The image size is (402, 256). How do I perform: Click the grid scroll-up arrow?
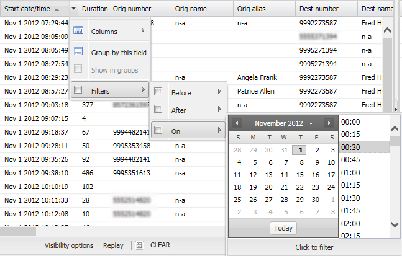387,30
